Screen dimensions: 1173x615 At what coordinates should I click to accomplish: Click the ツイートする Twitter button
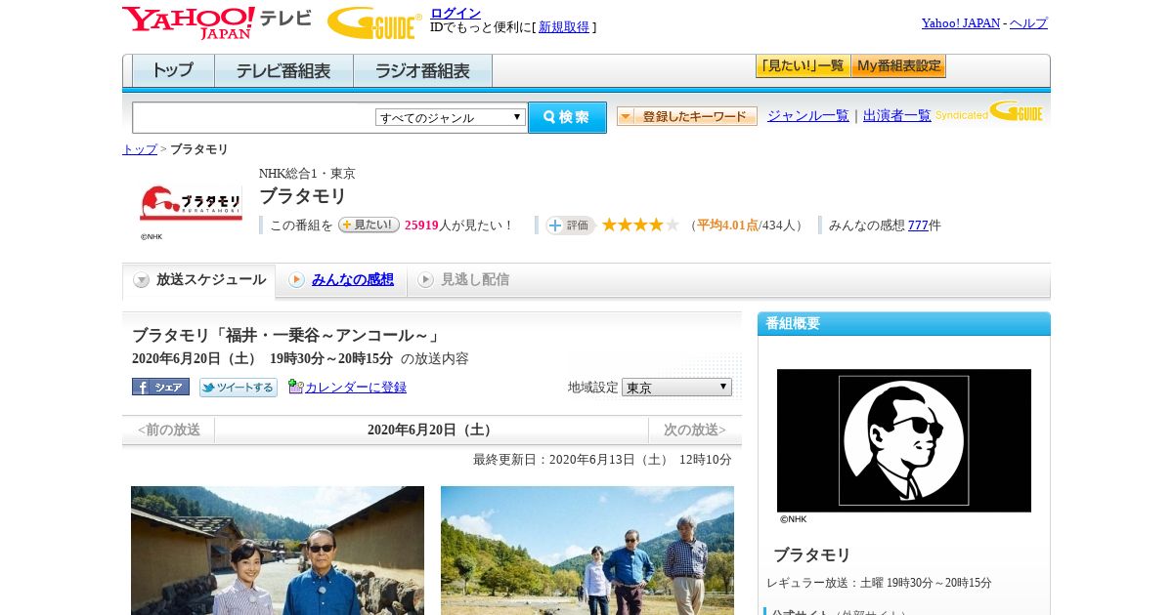pos(239,388)
